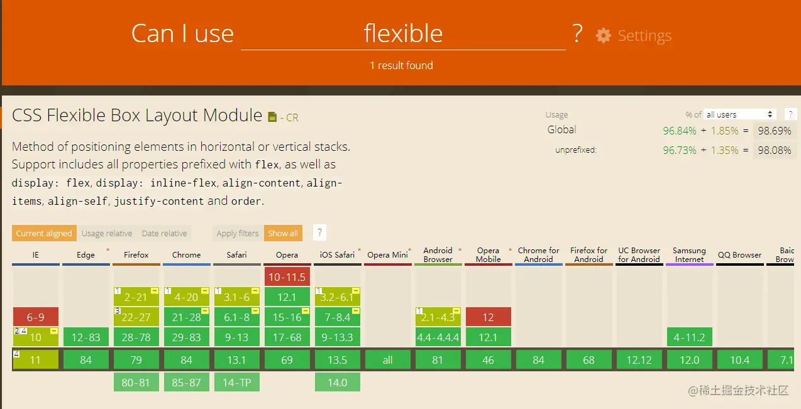This screenshot has width=801, height=409.
Task: Select Firefox 28-78 cell
Action: point(136,337)
